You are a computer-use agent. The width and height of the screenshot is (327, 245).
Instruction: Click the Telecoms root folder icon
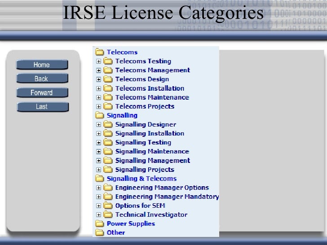coord(99,52)
